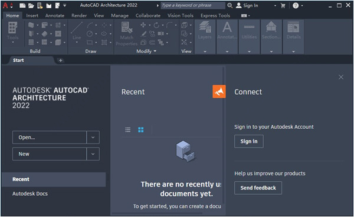Select the Erase tool in Modify panel
The height and width of the screenshot is (217, 354).
click(143, 34)
